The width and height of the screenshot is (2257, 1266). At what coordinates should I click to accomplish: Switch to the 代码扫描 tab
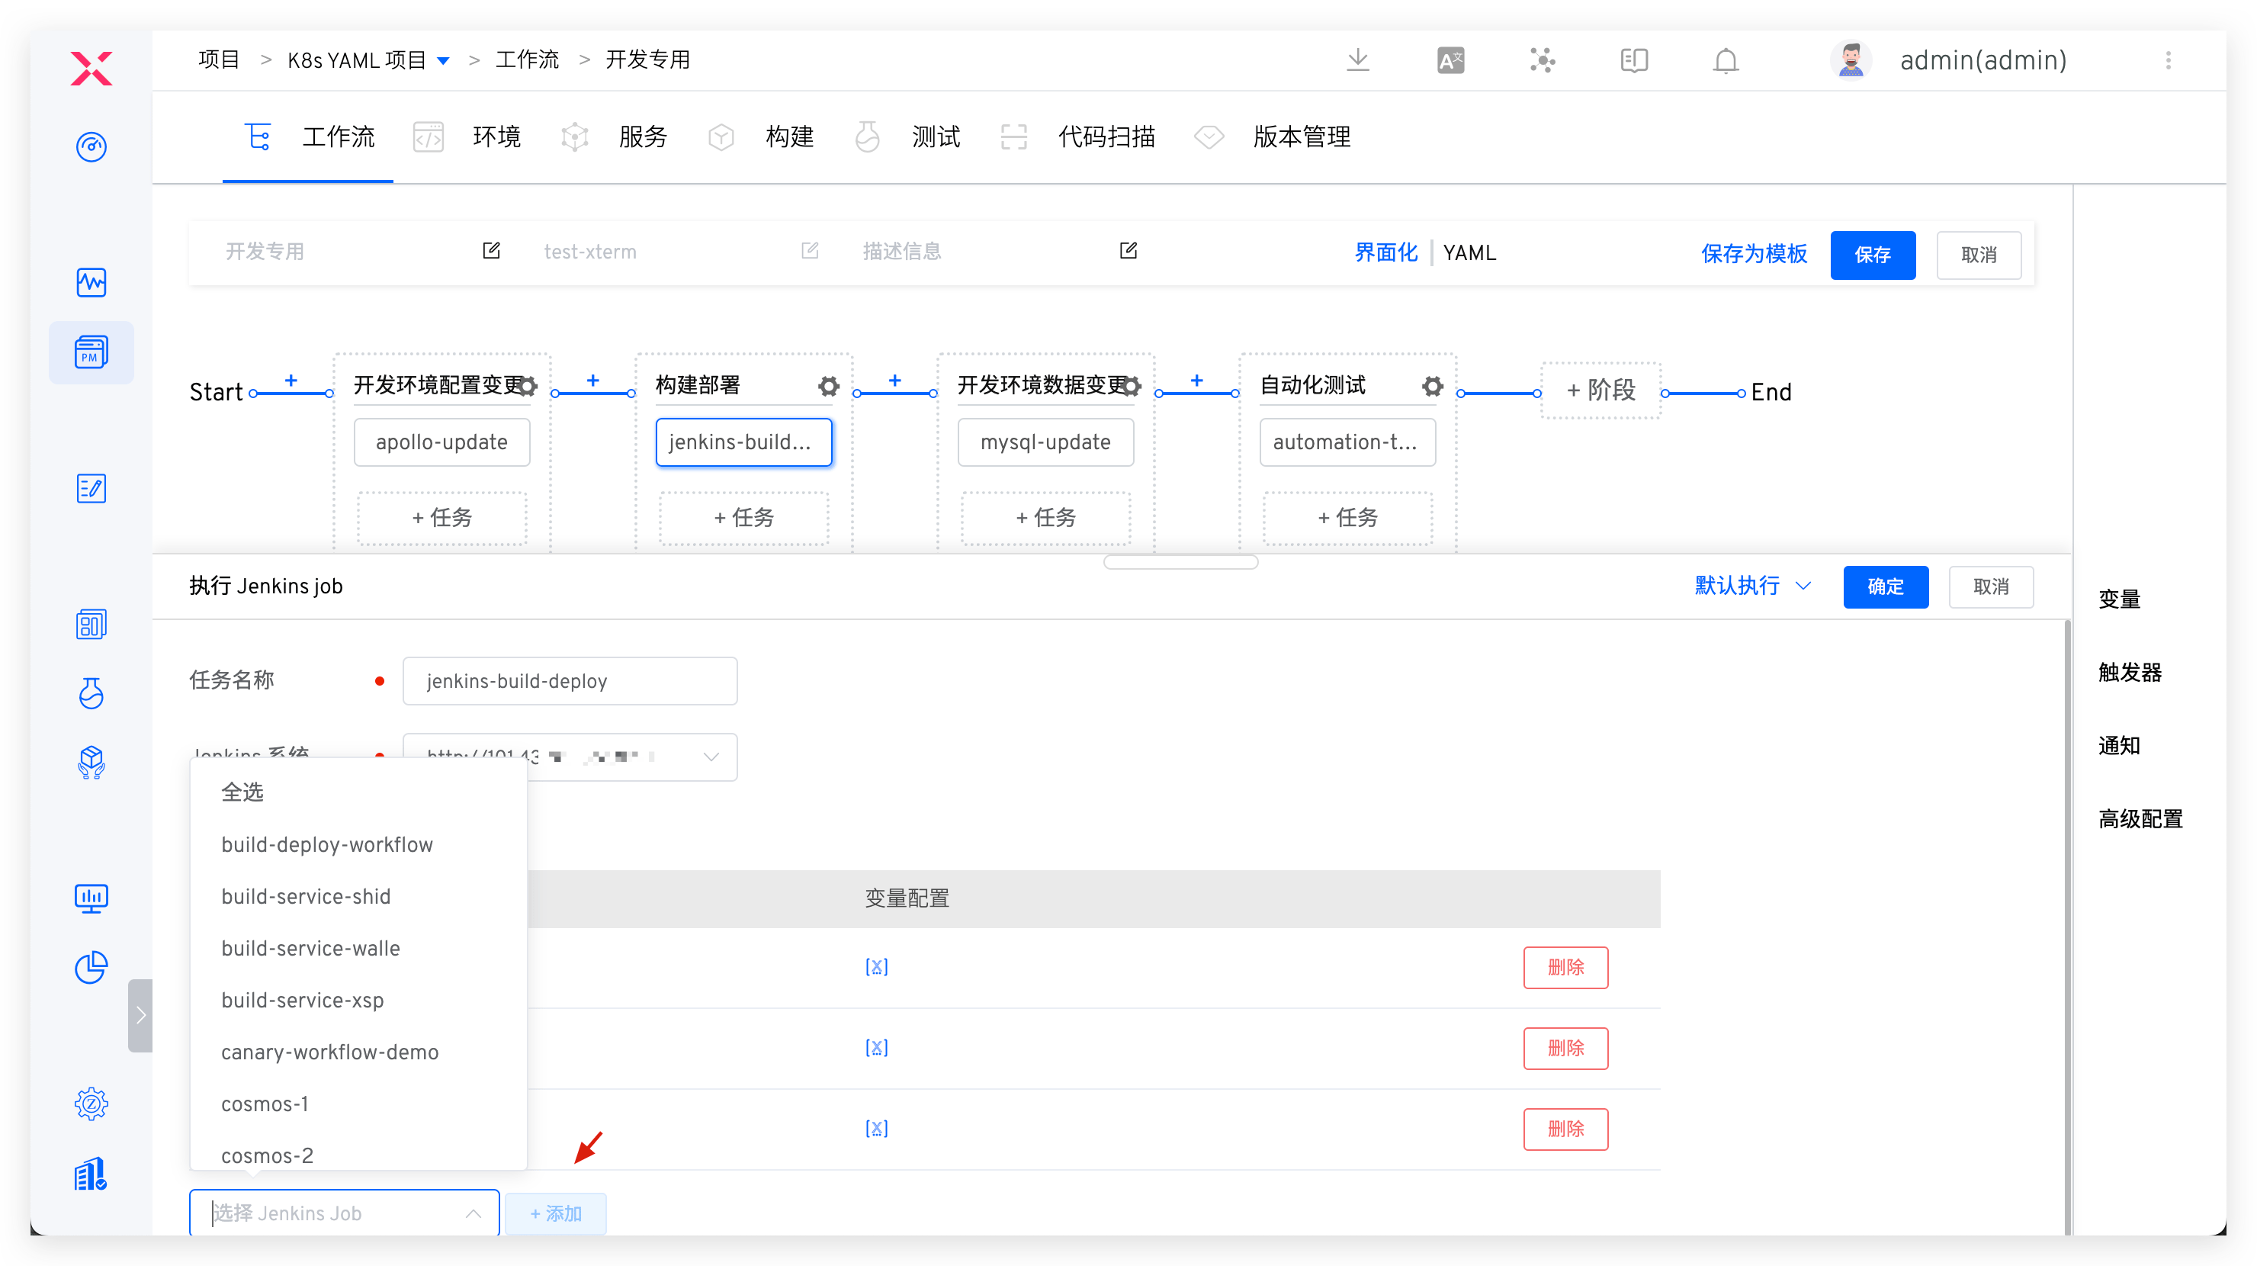1077,137
